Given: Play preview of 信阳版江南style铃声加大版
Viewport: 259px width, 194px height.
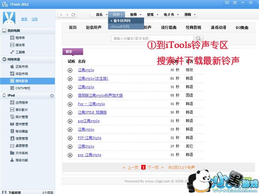Looking at the screenshot, I should click(70, 95).
